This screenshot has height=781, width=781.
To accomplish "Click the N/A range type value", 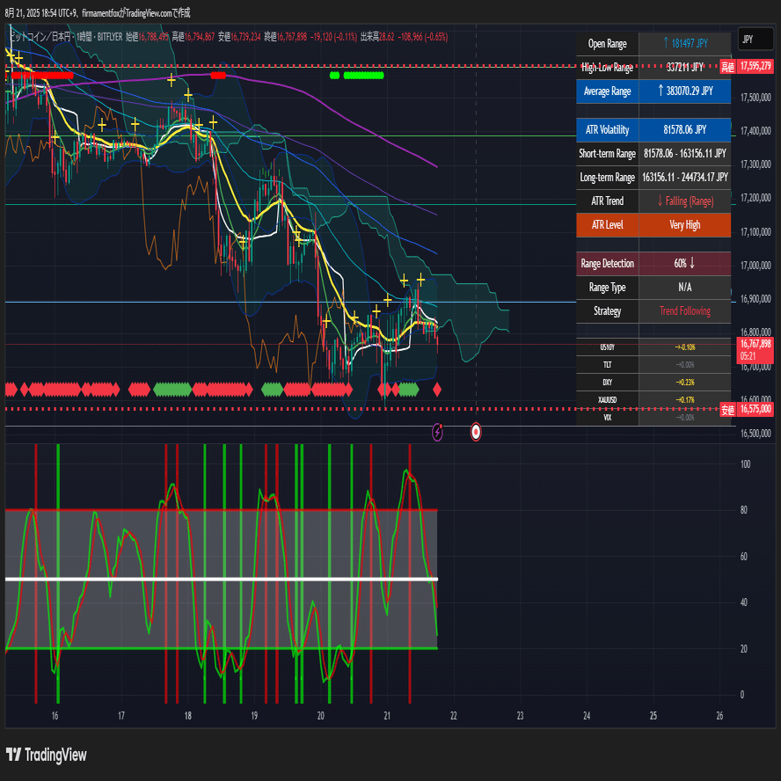I will [685, 288].
